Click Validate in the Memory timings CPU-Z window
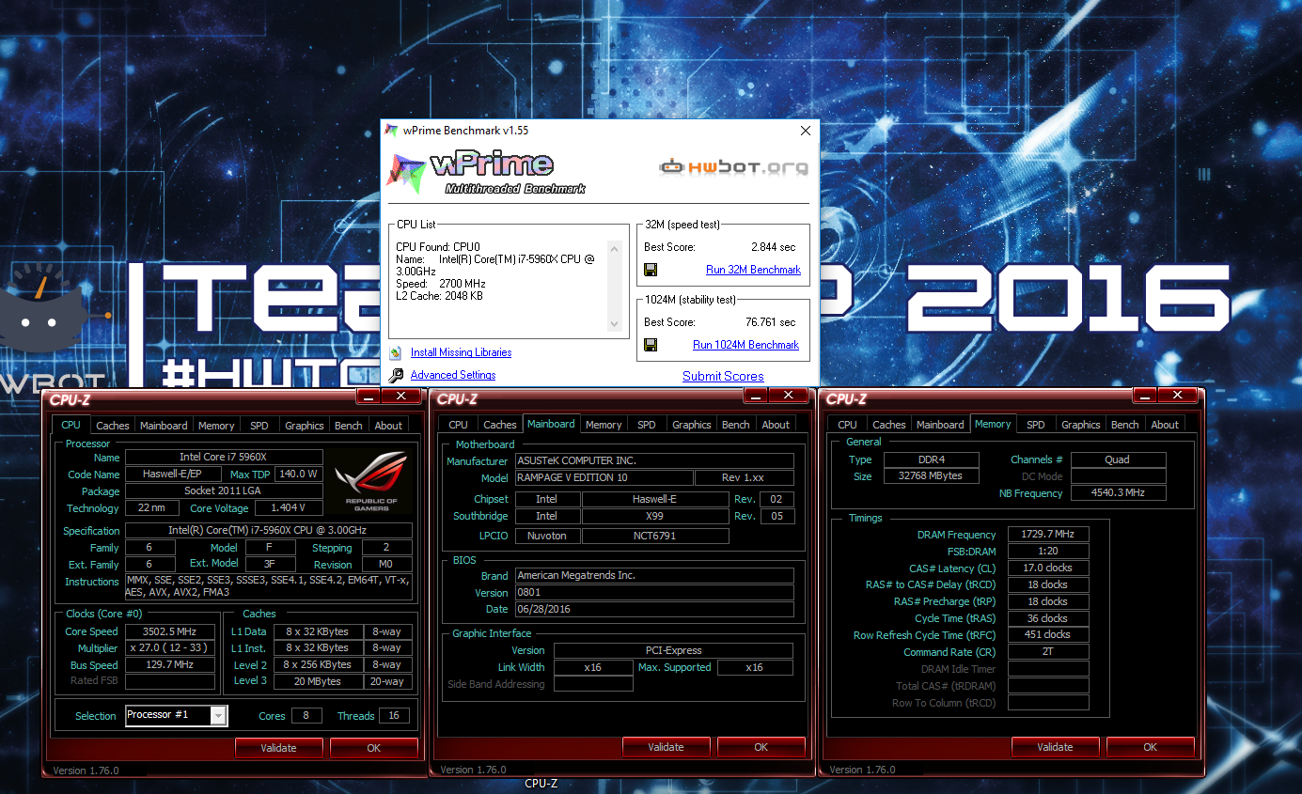This screenshot has width=1302, height=794. pyautogui.click(x=1055, y=747)
